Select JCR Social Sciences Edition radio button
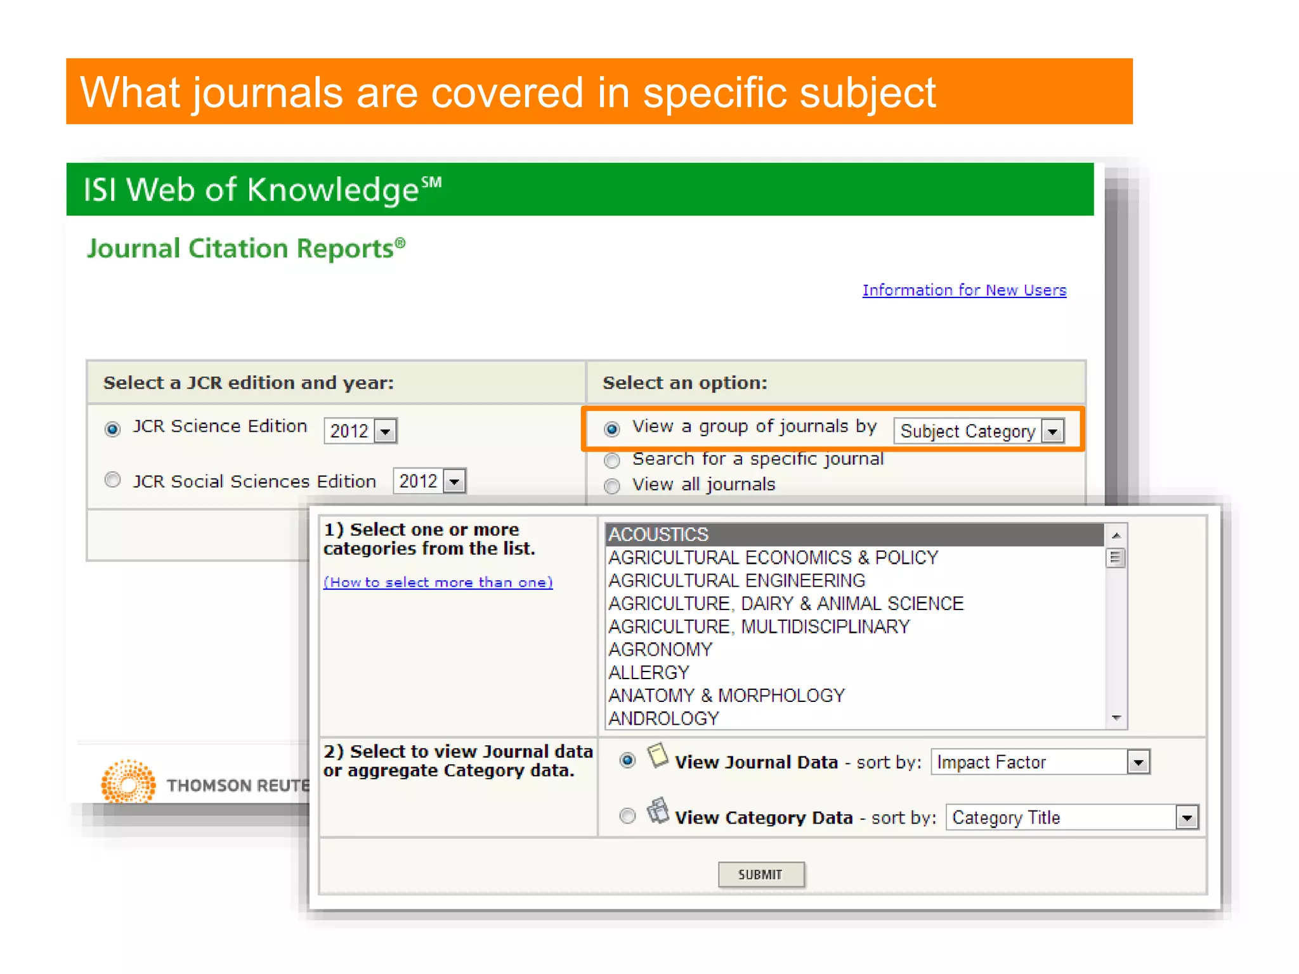Image resolution: width=1299 pixels, height=974 pixels. tap(112, 479)
